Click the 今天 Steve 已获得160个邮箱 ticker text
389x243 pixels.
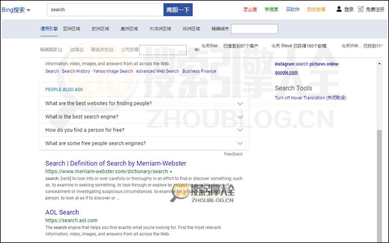pyautogui.click(x=299, y=46)
